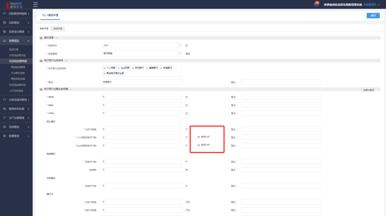Click the hamburger menu icon in header
Screen dimensions: 386x216
[x=35, y=5]
